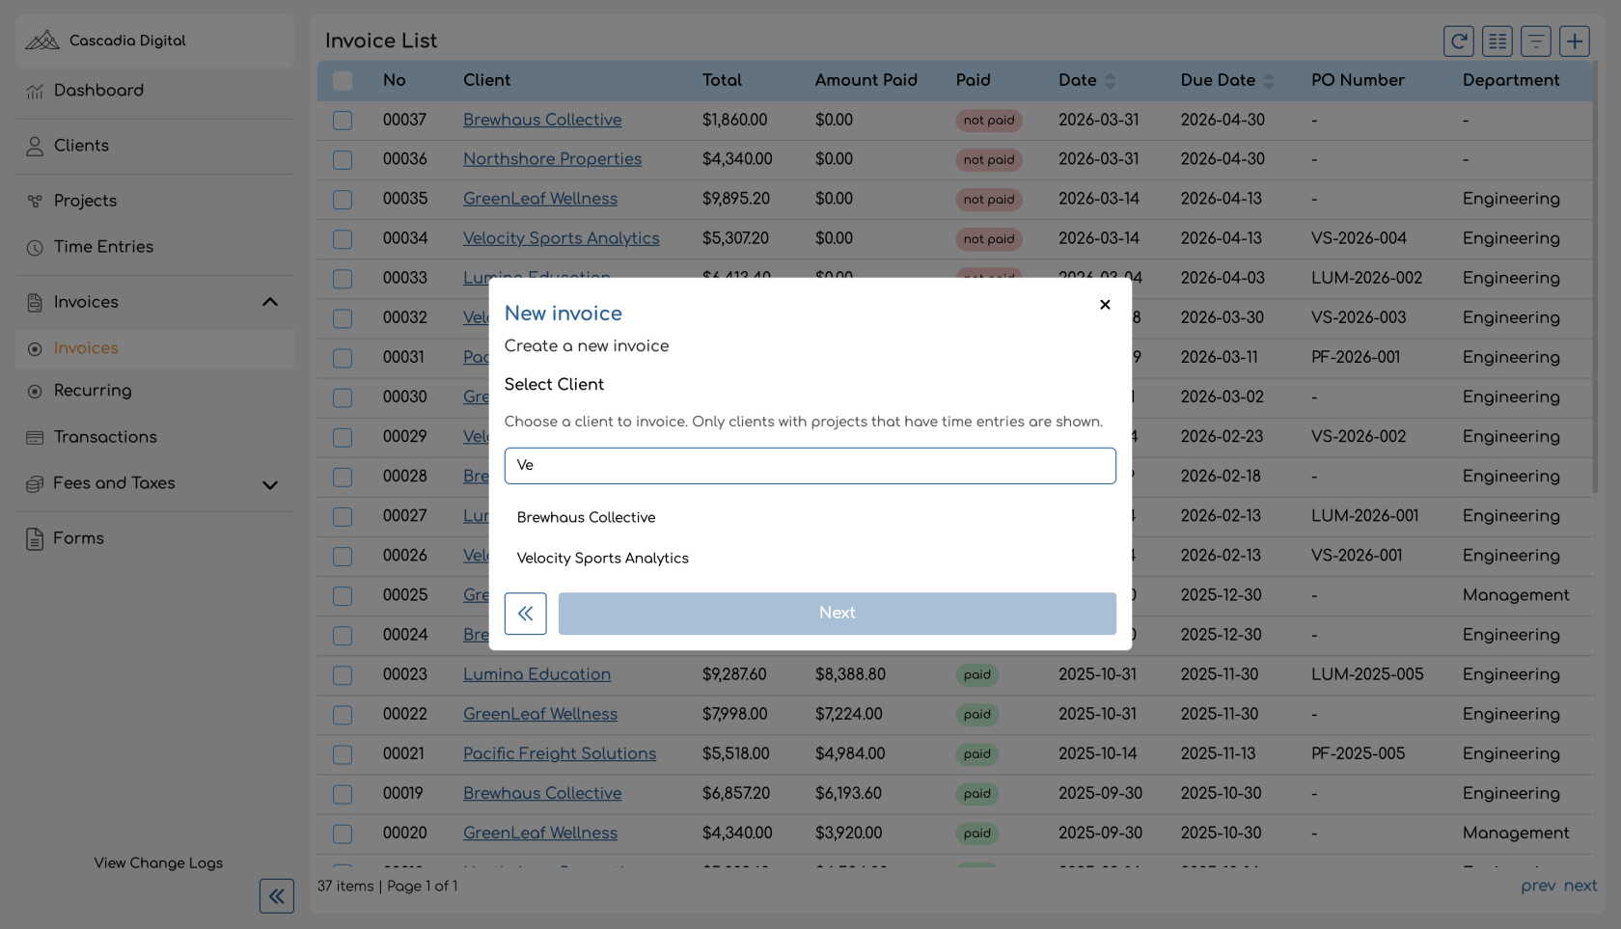Collapse the sidebar with double-chevron icon

click(276, 896)
